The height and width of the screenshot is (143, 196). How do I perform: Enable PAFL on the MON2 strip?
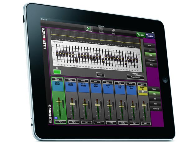(74, 122)
